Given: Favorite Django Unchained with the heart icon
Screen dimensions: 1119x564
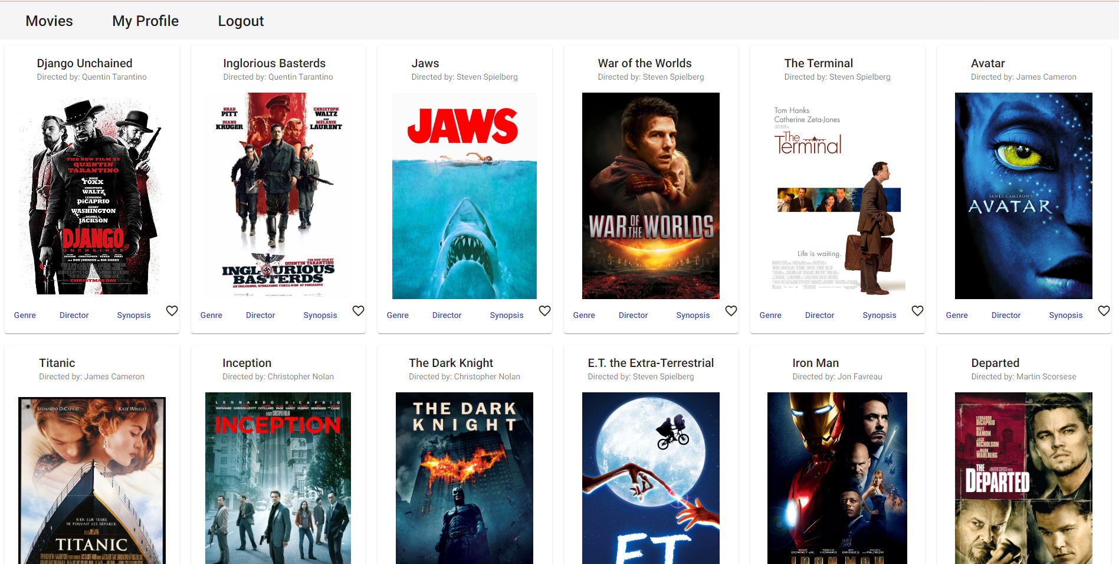Looking at the screenshot, I should [172, 311].
